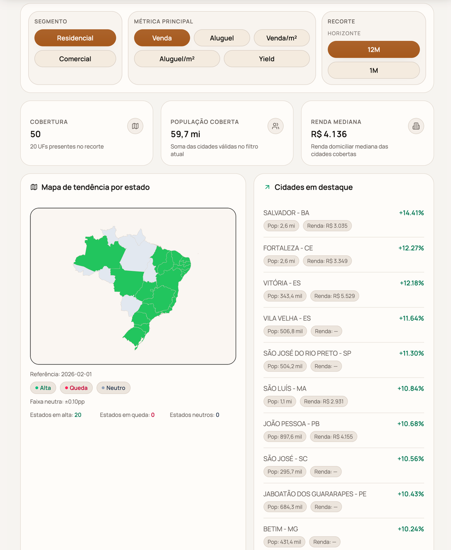
Task: Toggle the Neutro legend chip
Action: tap(113, 387)
